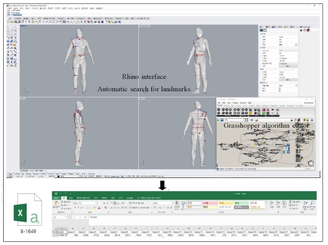Click the Excel fill color bucket icon
328x245 pixels.
94,208
